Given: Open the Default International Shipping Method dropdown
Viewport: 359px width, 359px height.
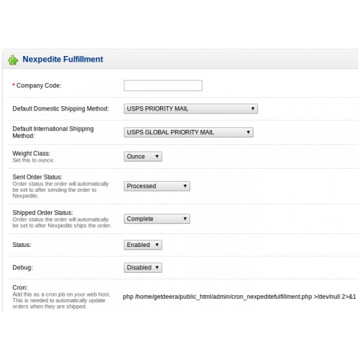Looking at the screenshot, I should 188,132.
